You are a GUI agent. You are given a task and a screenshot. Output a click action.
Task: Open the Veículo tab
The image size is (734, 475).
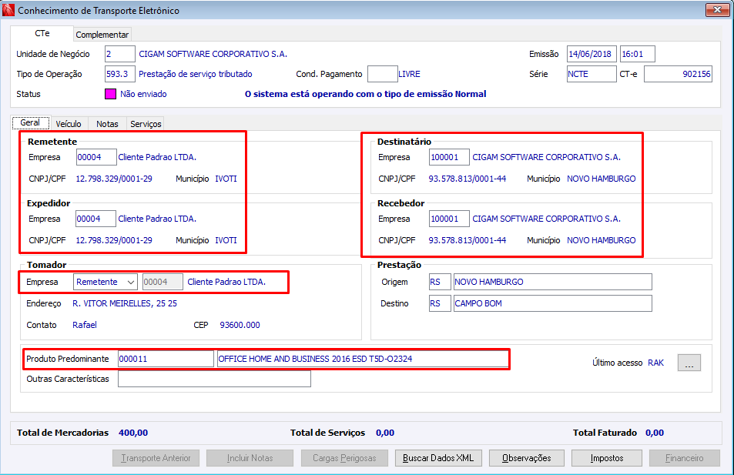69,123
